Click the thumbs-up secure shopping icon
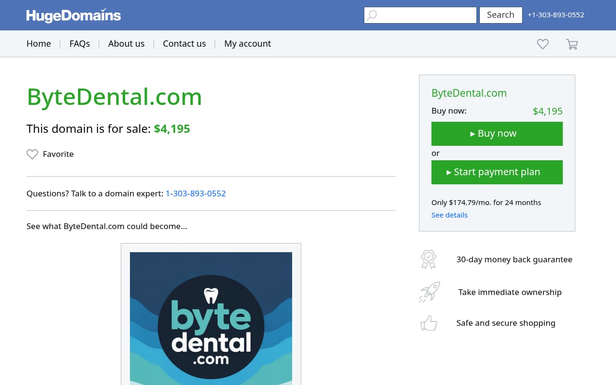616x385 pixels. click(x=429, y=323)
